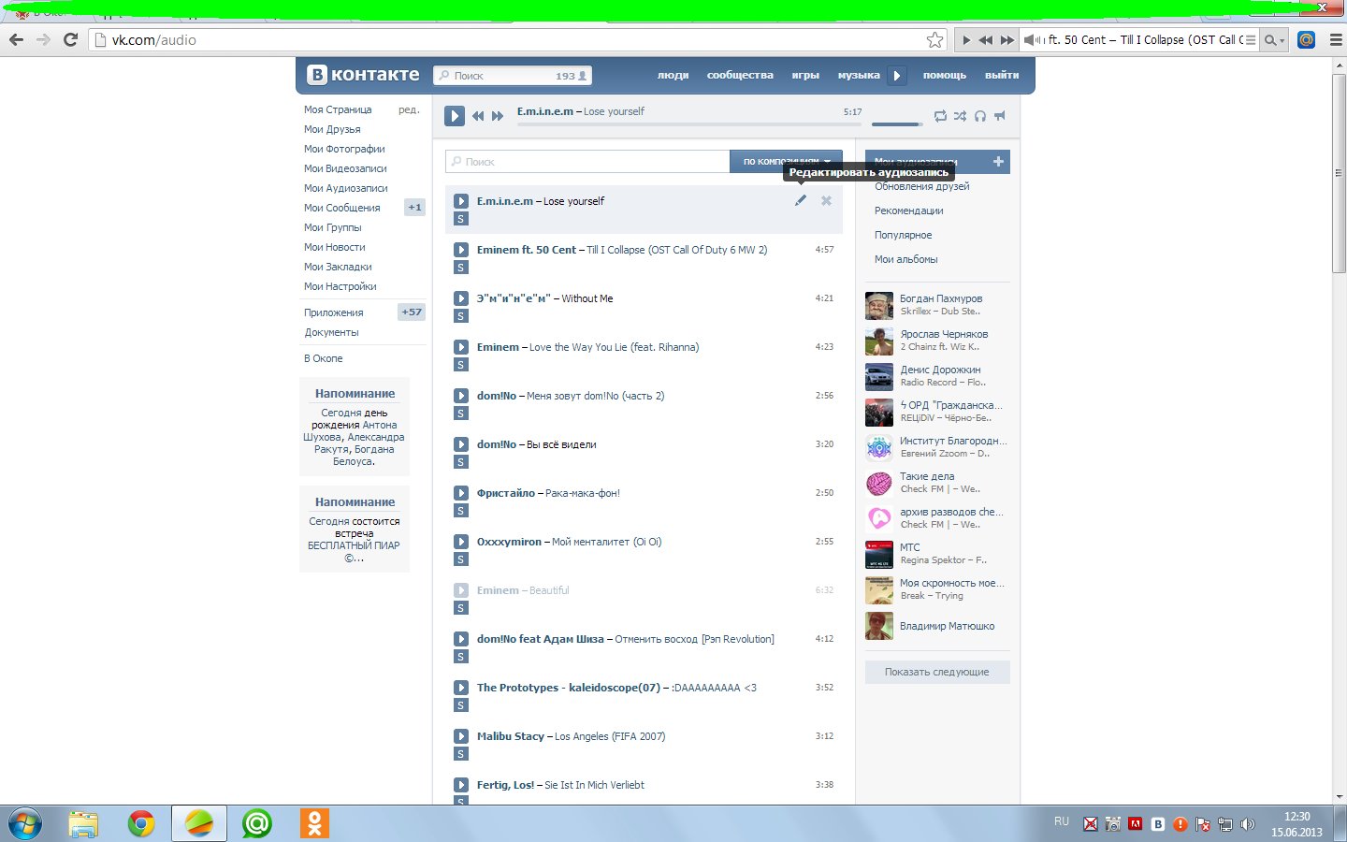
Task: Click 'выйти' to log out
Action: pyautogui.click(x=1002, y=75)
